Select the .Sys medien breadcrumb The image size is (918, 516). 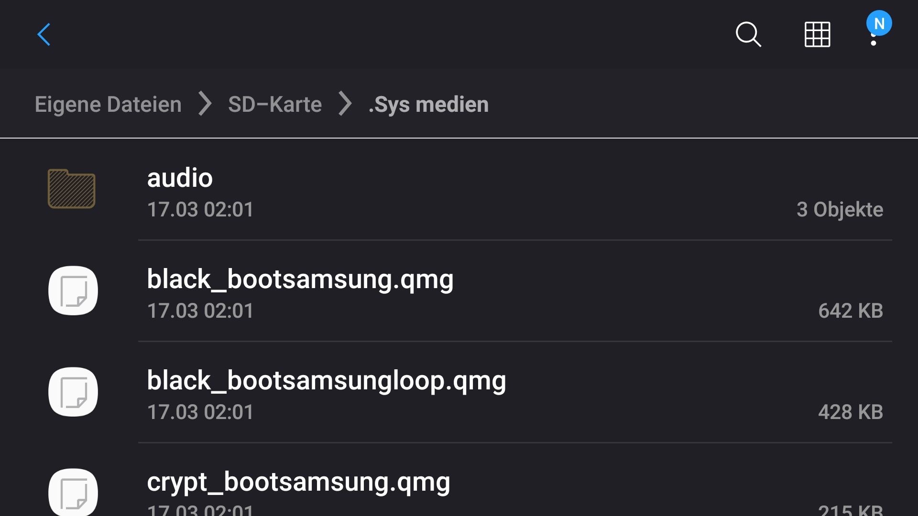[x=428, y=104]
